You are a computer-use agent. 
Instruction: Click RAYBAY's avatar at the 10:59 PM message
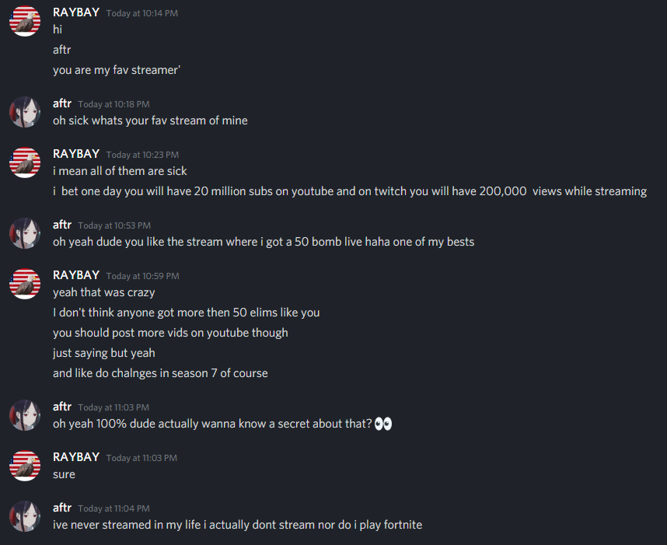tap(24, 283)
